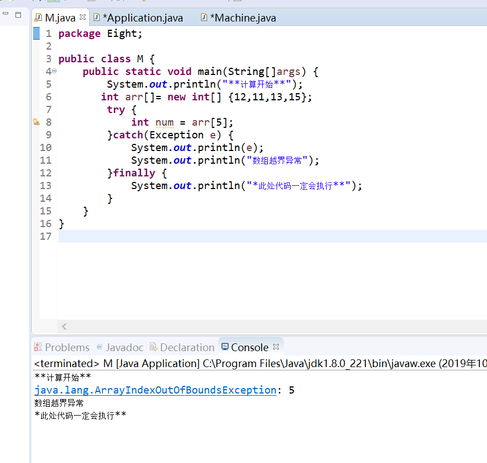
Task: Click the try keyword on line 7
Action: point(116,110)
